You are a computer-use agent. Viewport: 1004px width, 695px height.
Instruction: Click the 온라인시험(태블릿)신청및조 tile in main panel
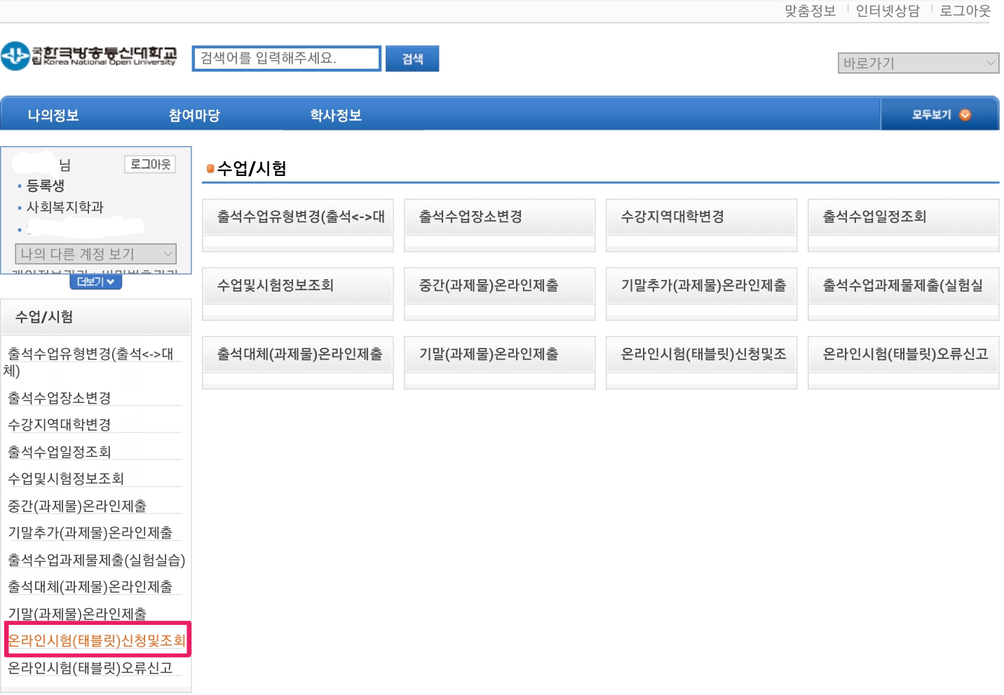[x=702, y=363]
